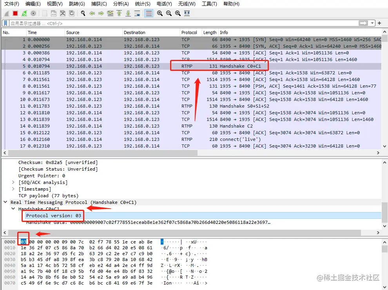388x290 pixels.
Task: Open the 电话(Y) menu
Action: [164, 4]
